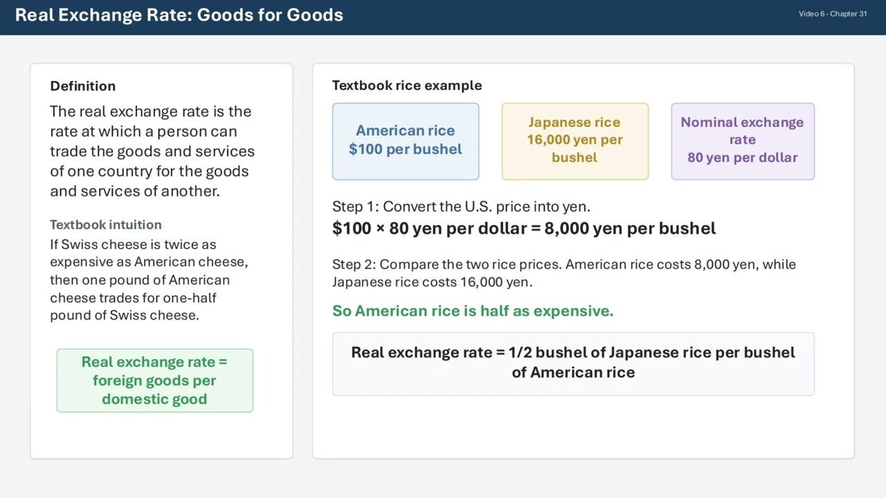Image resolution: width=886 pixels, height=498 pixels.
Task: Click the 80 yen per dollar value
Action: pyautogui.click(x=742, y=158)
